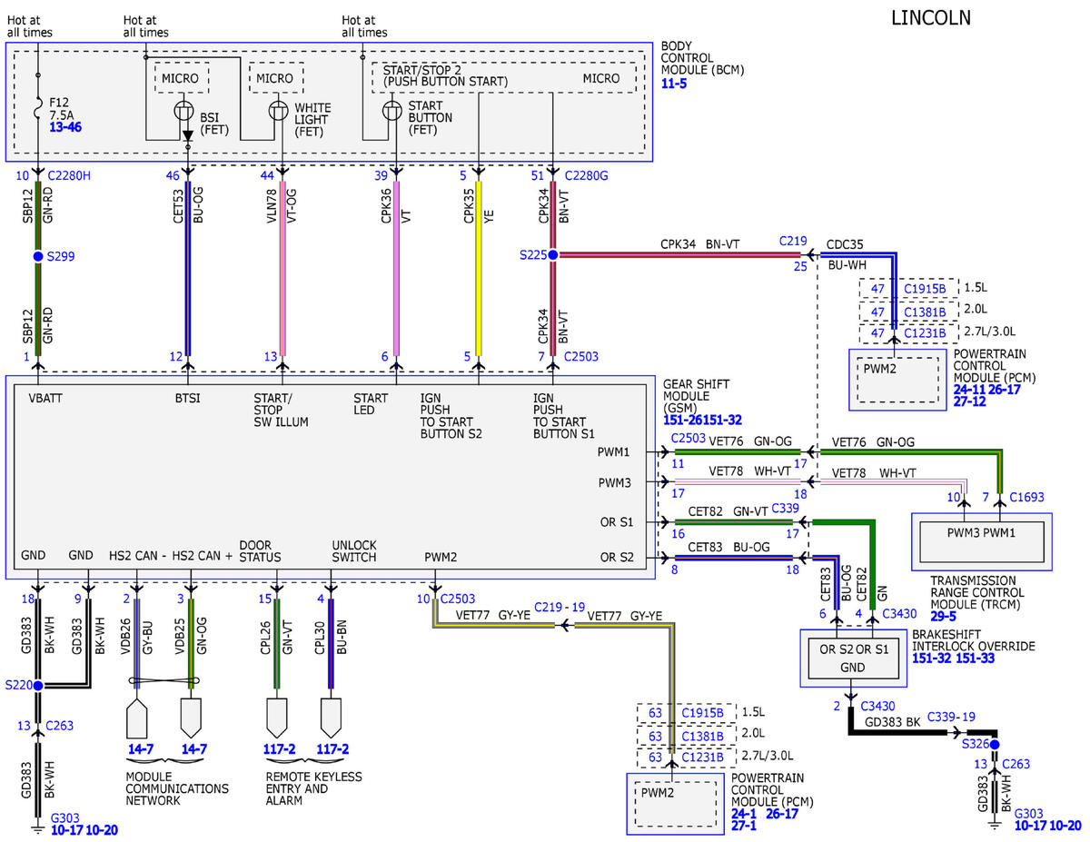Click the LINCOLN title text
Screen dimensions: 1090x842
[x=930, y=17]
